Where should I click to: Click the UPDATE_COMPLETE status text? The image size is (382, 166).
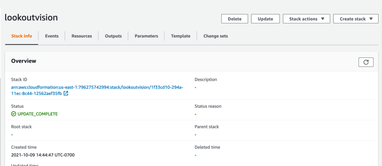click(x=38, y=114)
